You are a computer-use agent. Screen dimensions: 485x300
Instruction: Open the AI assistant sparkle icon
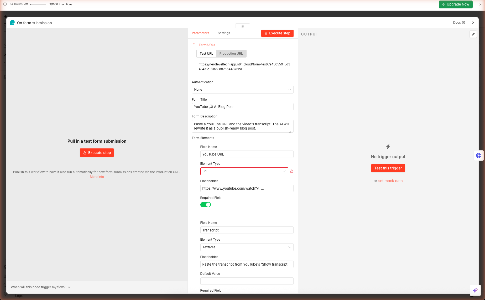pos(475,290)
